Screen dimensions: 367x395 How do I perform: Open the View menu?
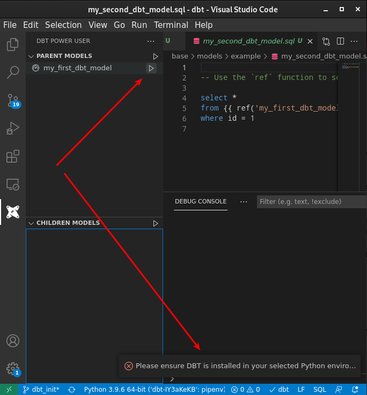point(98,25)
